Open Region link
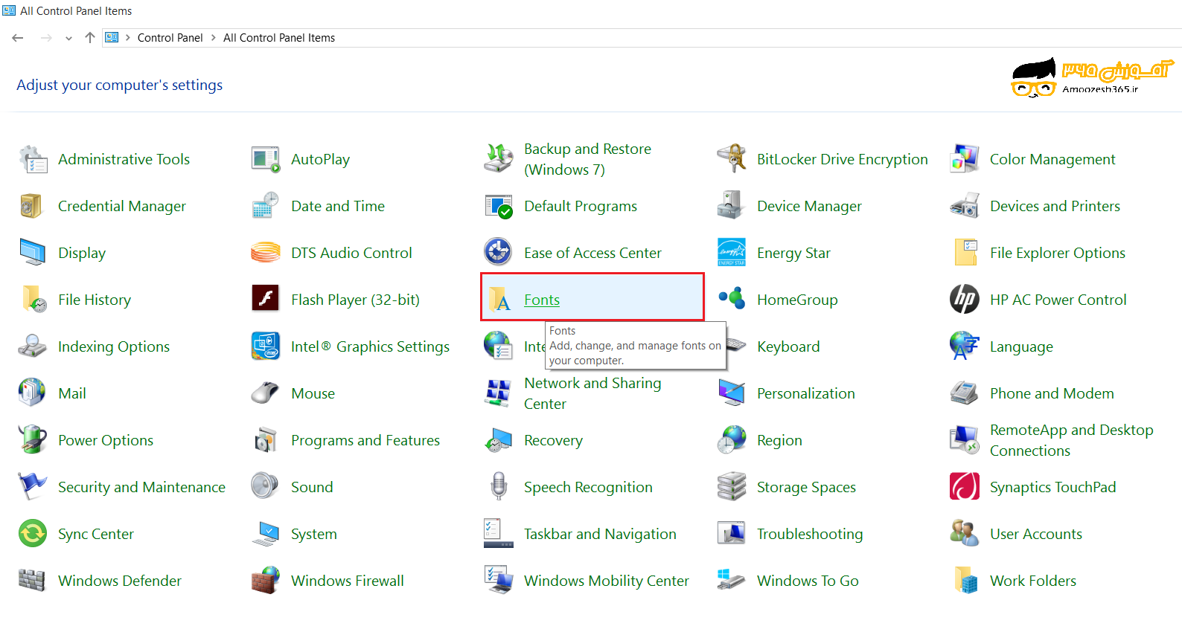The height and width of the screenshot is (629, 1182). pyautogui.click(x=779, y=440)
